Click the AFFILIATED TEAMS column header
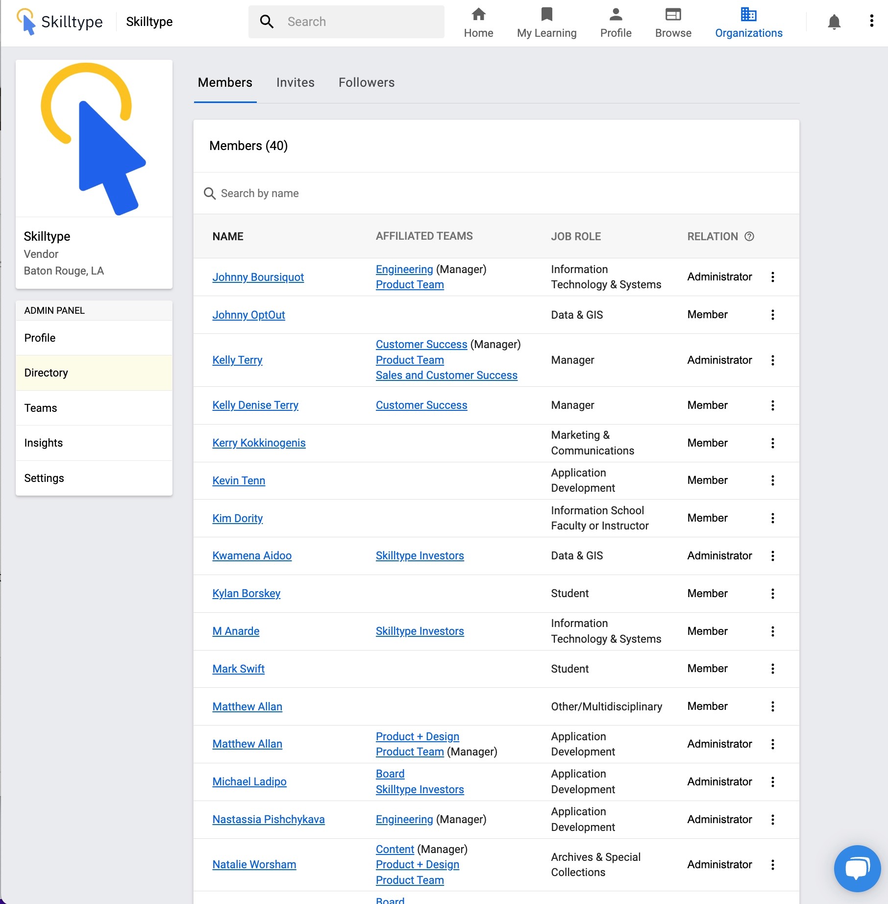Screen dimensions: 888x904 [x=424, y=236]
